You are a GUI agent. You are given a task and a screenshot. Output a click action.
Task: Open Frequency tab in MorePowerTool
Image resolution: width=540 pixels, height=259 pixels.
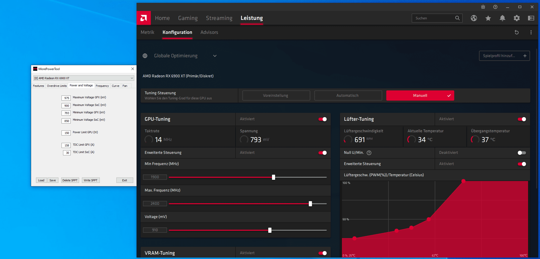(x=102, y=86)
